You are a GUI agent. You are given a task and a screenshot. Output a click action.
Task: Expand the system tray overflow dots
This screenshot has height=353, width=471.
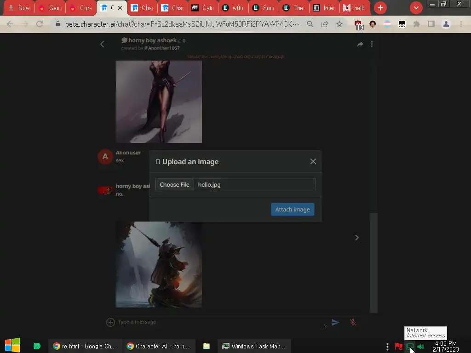point(387,347)
